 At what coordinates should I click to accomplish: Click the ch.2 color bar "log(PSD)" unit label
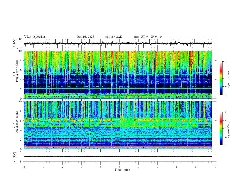point(229,130)
